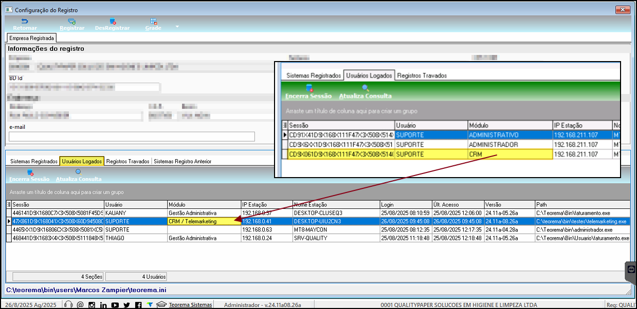Click the telemarketing.exe path cell
The image size is (637, 309).
[x=582, y=221]
